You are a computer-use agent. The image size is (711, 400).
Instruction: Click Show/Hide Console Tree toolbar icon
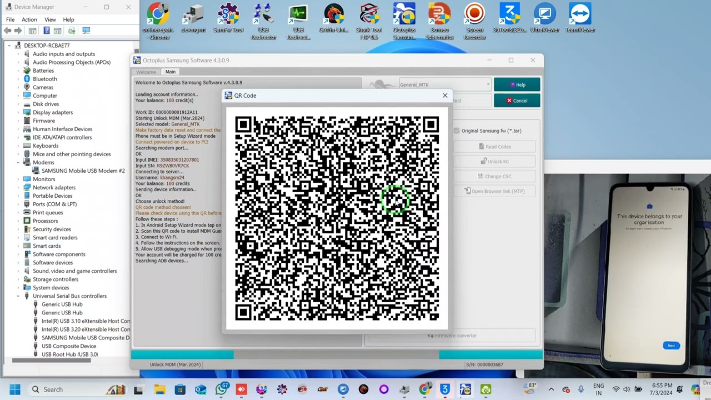pos(33,31)
